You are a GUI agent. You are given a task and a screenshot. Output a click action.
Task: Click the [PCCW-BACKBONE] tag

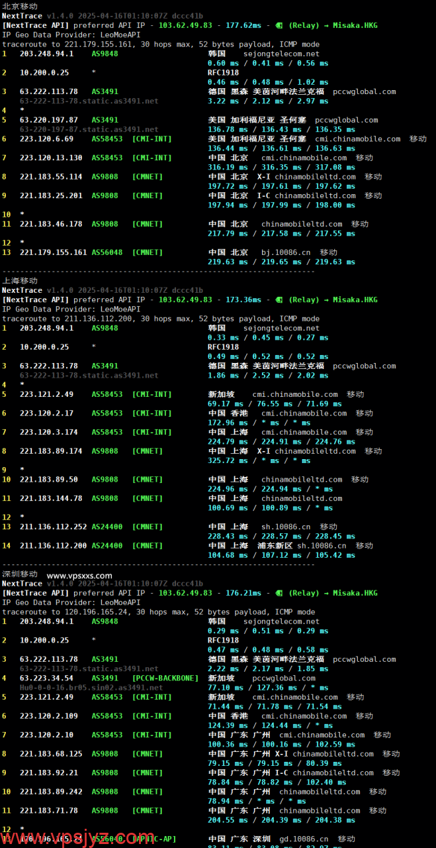[165, 678]
